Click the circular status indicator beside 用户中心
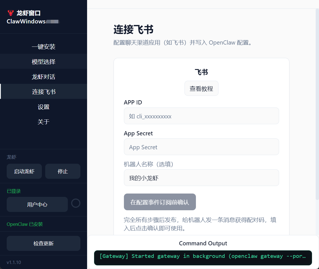 [x=76, y=203]
